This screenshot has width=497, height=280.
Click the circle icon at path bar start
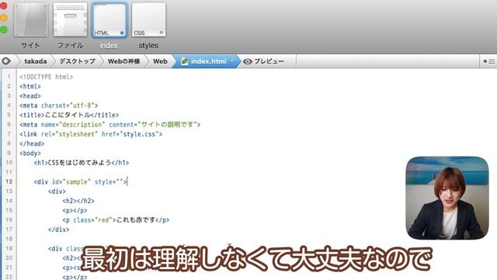(x=6, y=61)
